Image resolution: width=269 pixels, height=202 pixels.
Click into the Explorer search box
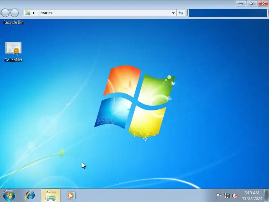point(228,13)
